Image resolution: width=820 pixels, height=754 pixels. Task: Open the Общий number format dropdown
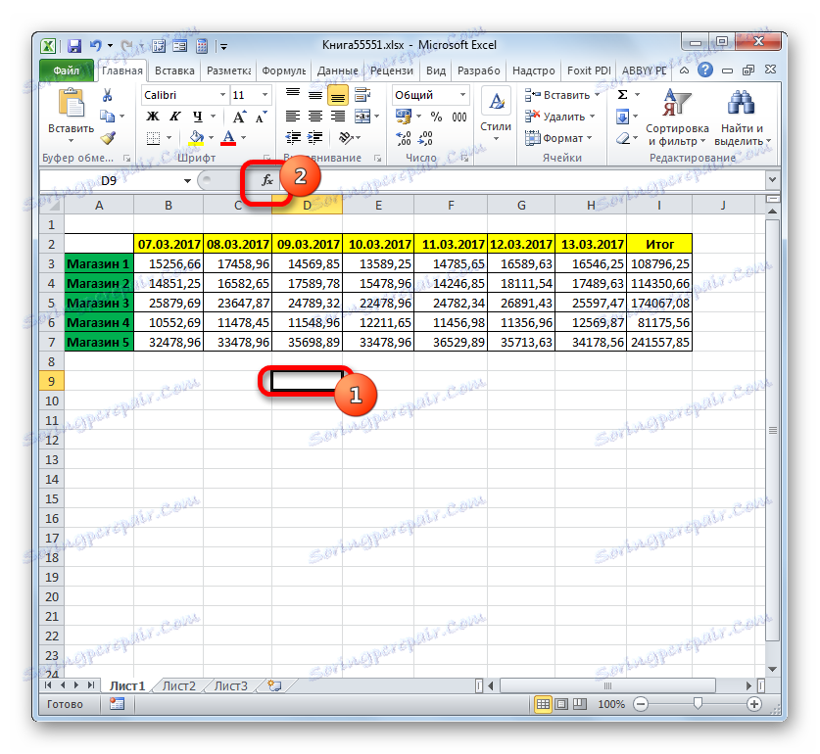[x=462, y=95]
